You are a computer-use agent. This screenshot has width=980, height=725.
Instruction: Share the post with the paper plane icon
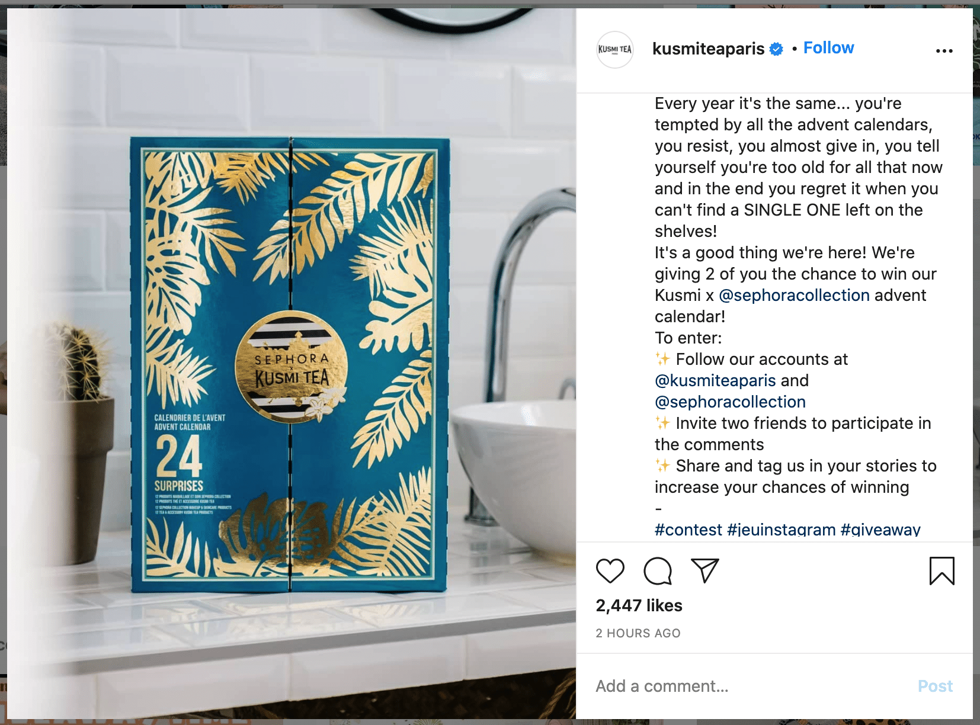click(705, 570)
